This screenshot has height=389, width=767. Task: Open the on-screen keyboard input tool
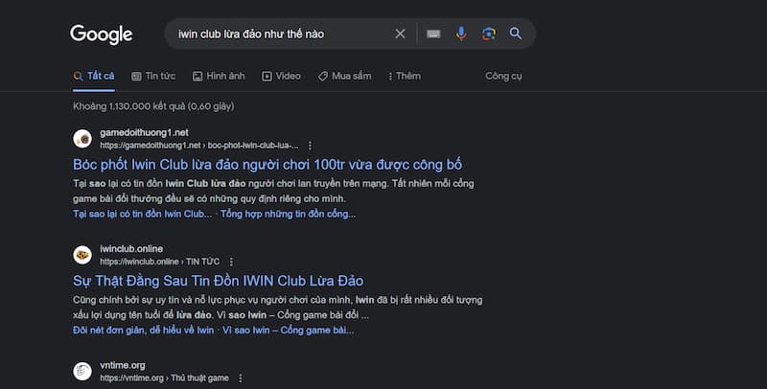pyautogui.click(x=433, y=34)
